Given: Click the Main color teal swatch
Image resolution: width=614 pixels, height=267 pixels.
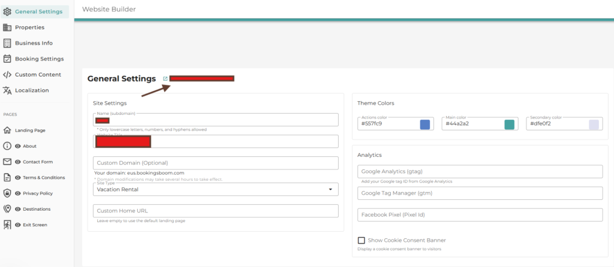Looking at the screenshot, I should 509,125.
